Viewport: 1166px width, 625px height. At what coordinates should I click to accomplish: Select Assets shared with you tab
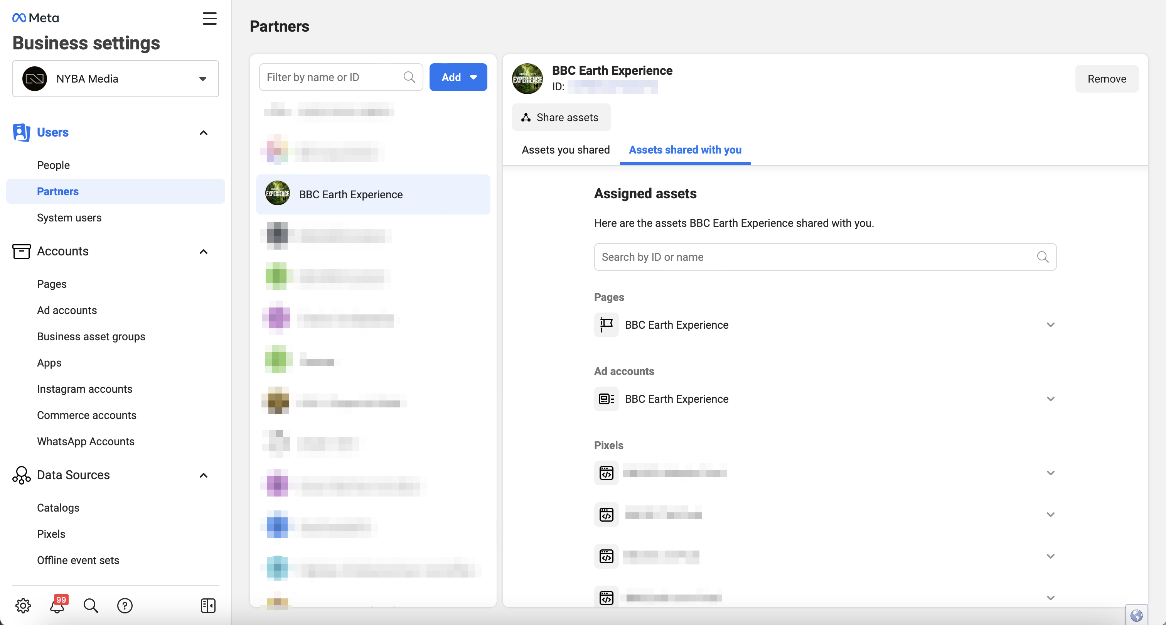tap(685, 149)
